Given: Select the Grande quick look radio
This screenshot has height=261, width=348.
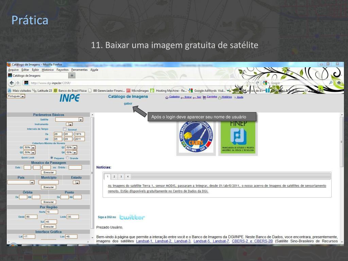Looking at the screenshot, I should tap(68, 158).
